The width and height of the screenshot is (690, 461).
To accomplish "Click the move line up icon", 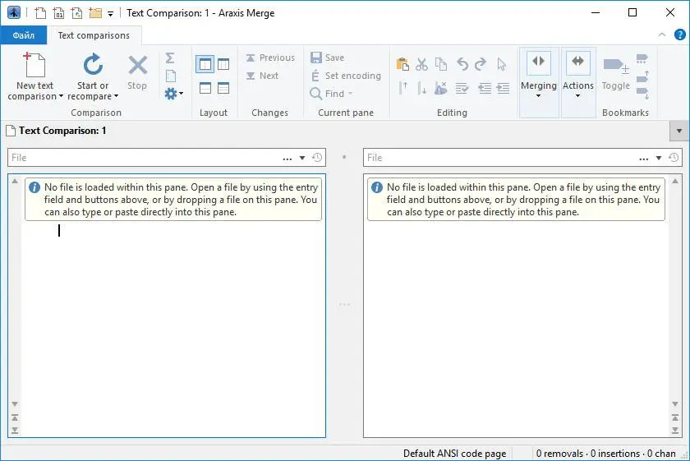I will point(402,88).
